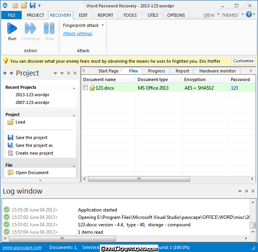Click the Project panel forward arrow
258x252 pixels.
[11, 73]
